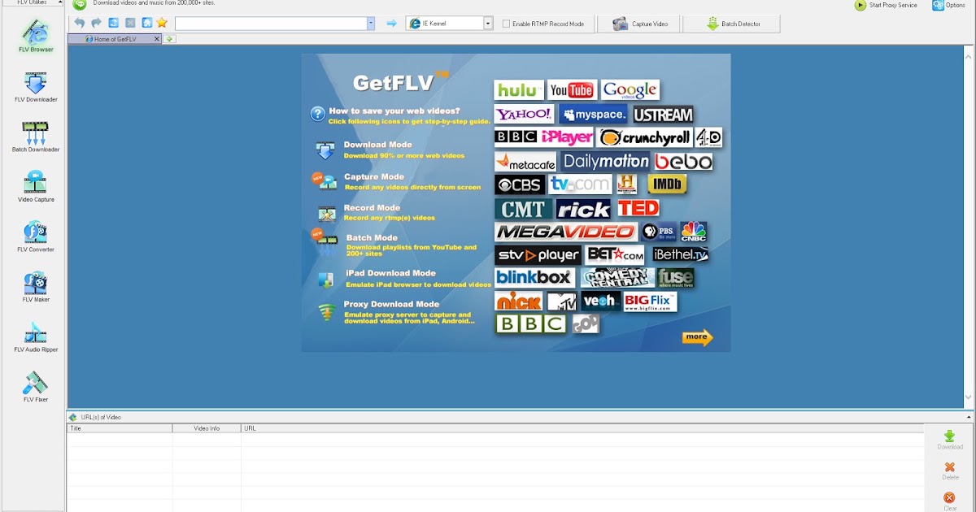Image resolution: width=976 pixels, height=512 pixels.
Task: Open the FLV Browser tool
Action: pos(36,36)
